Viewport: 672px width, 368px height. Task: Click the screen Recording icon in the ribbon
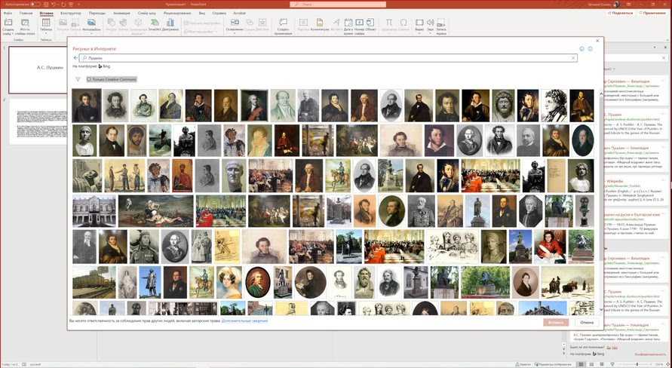click(x=440, y=23)
